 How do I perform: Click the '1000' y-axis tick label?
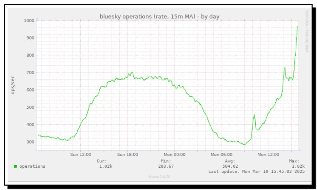(x=29, y=21)
